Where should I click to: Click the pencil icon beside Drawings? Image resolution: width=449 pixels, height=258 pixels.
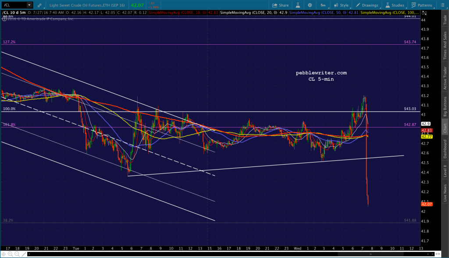coord(358,5)
